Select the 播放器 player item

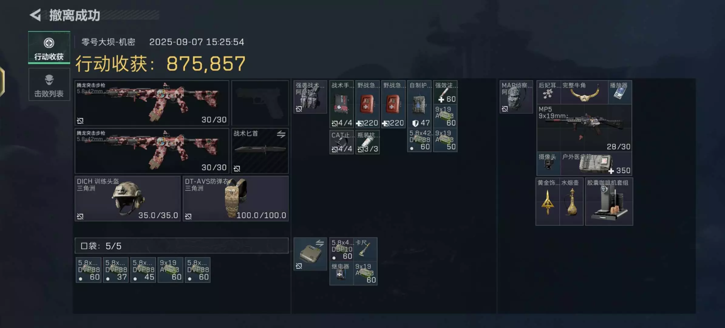tap(620, 92)
